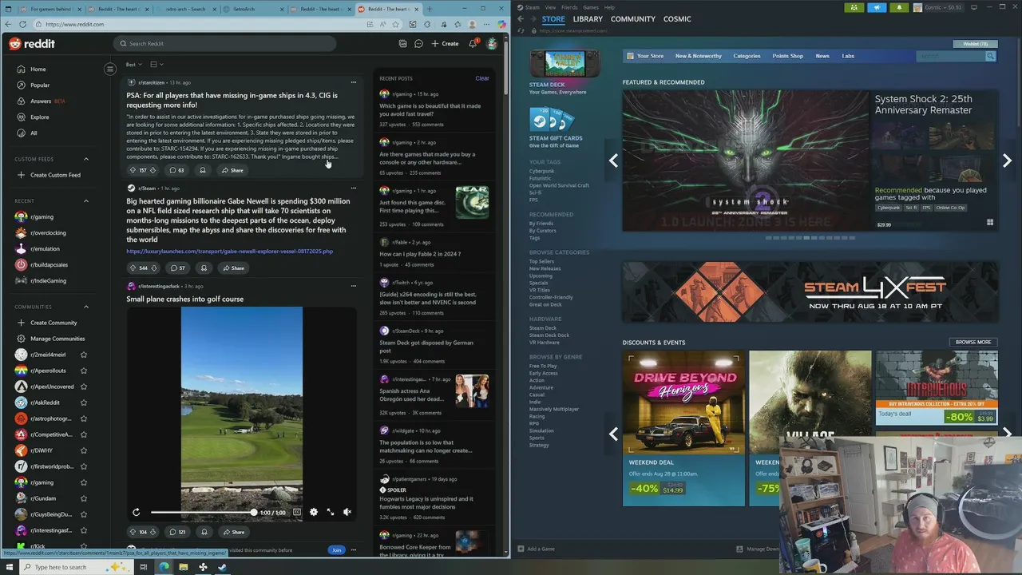The image size is (1022, 575).
Task: Enter fullscreen on the plane crash video
Action: tap(331, 512)
